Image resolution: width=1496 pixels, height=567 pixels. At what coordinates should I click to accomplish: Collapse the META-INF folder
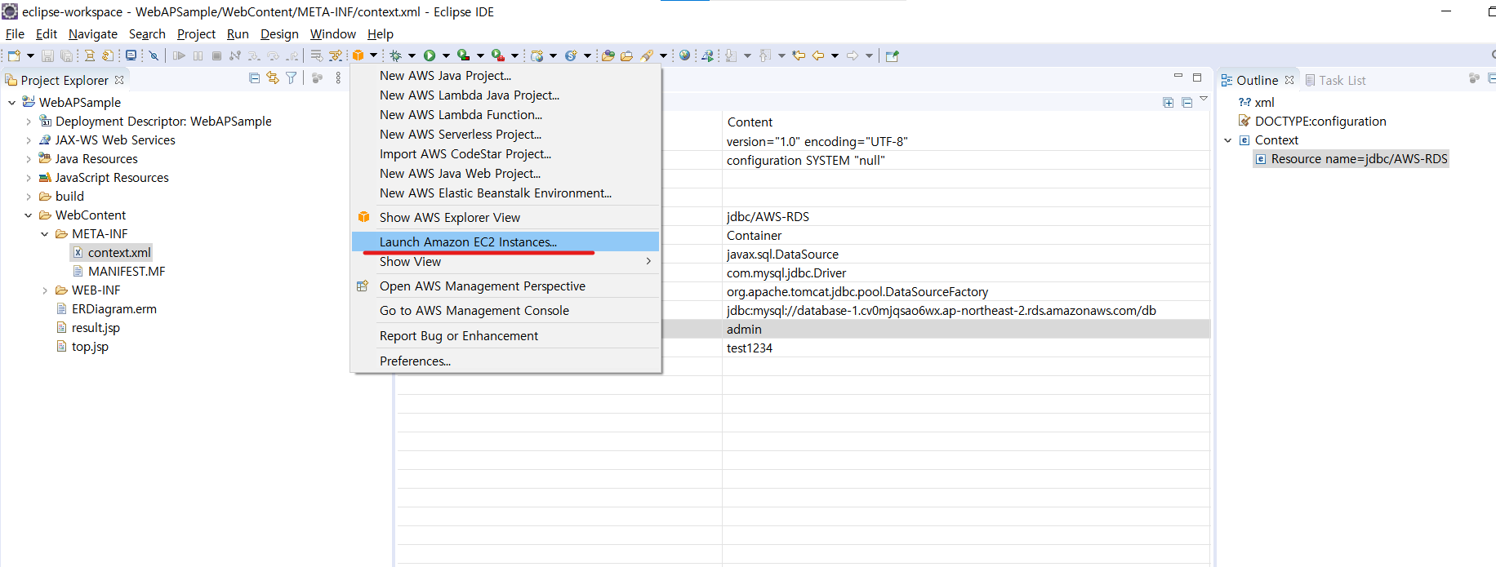click(45, 234)
